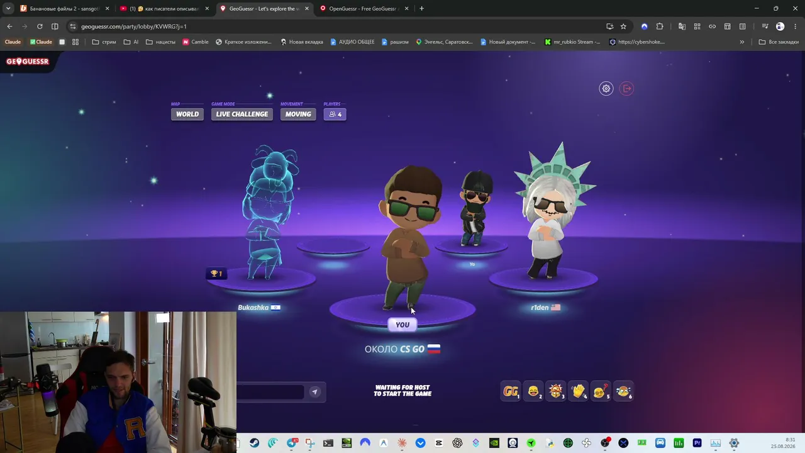Screen dimensions: 805x453
Task: Open the 'Новый документ' bookmark
Action: point(508,42)
